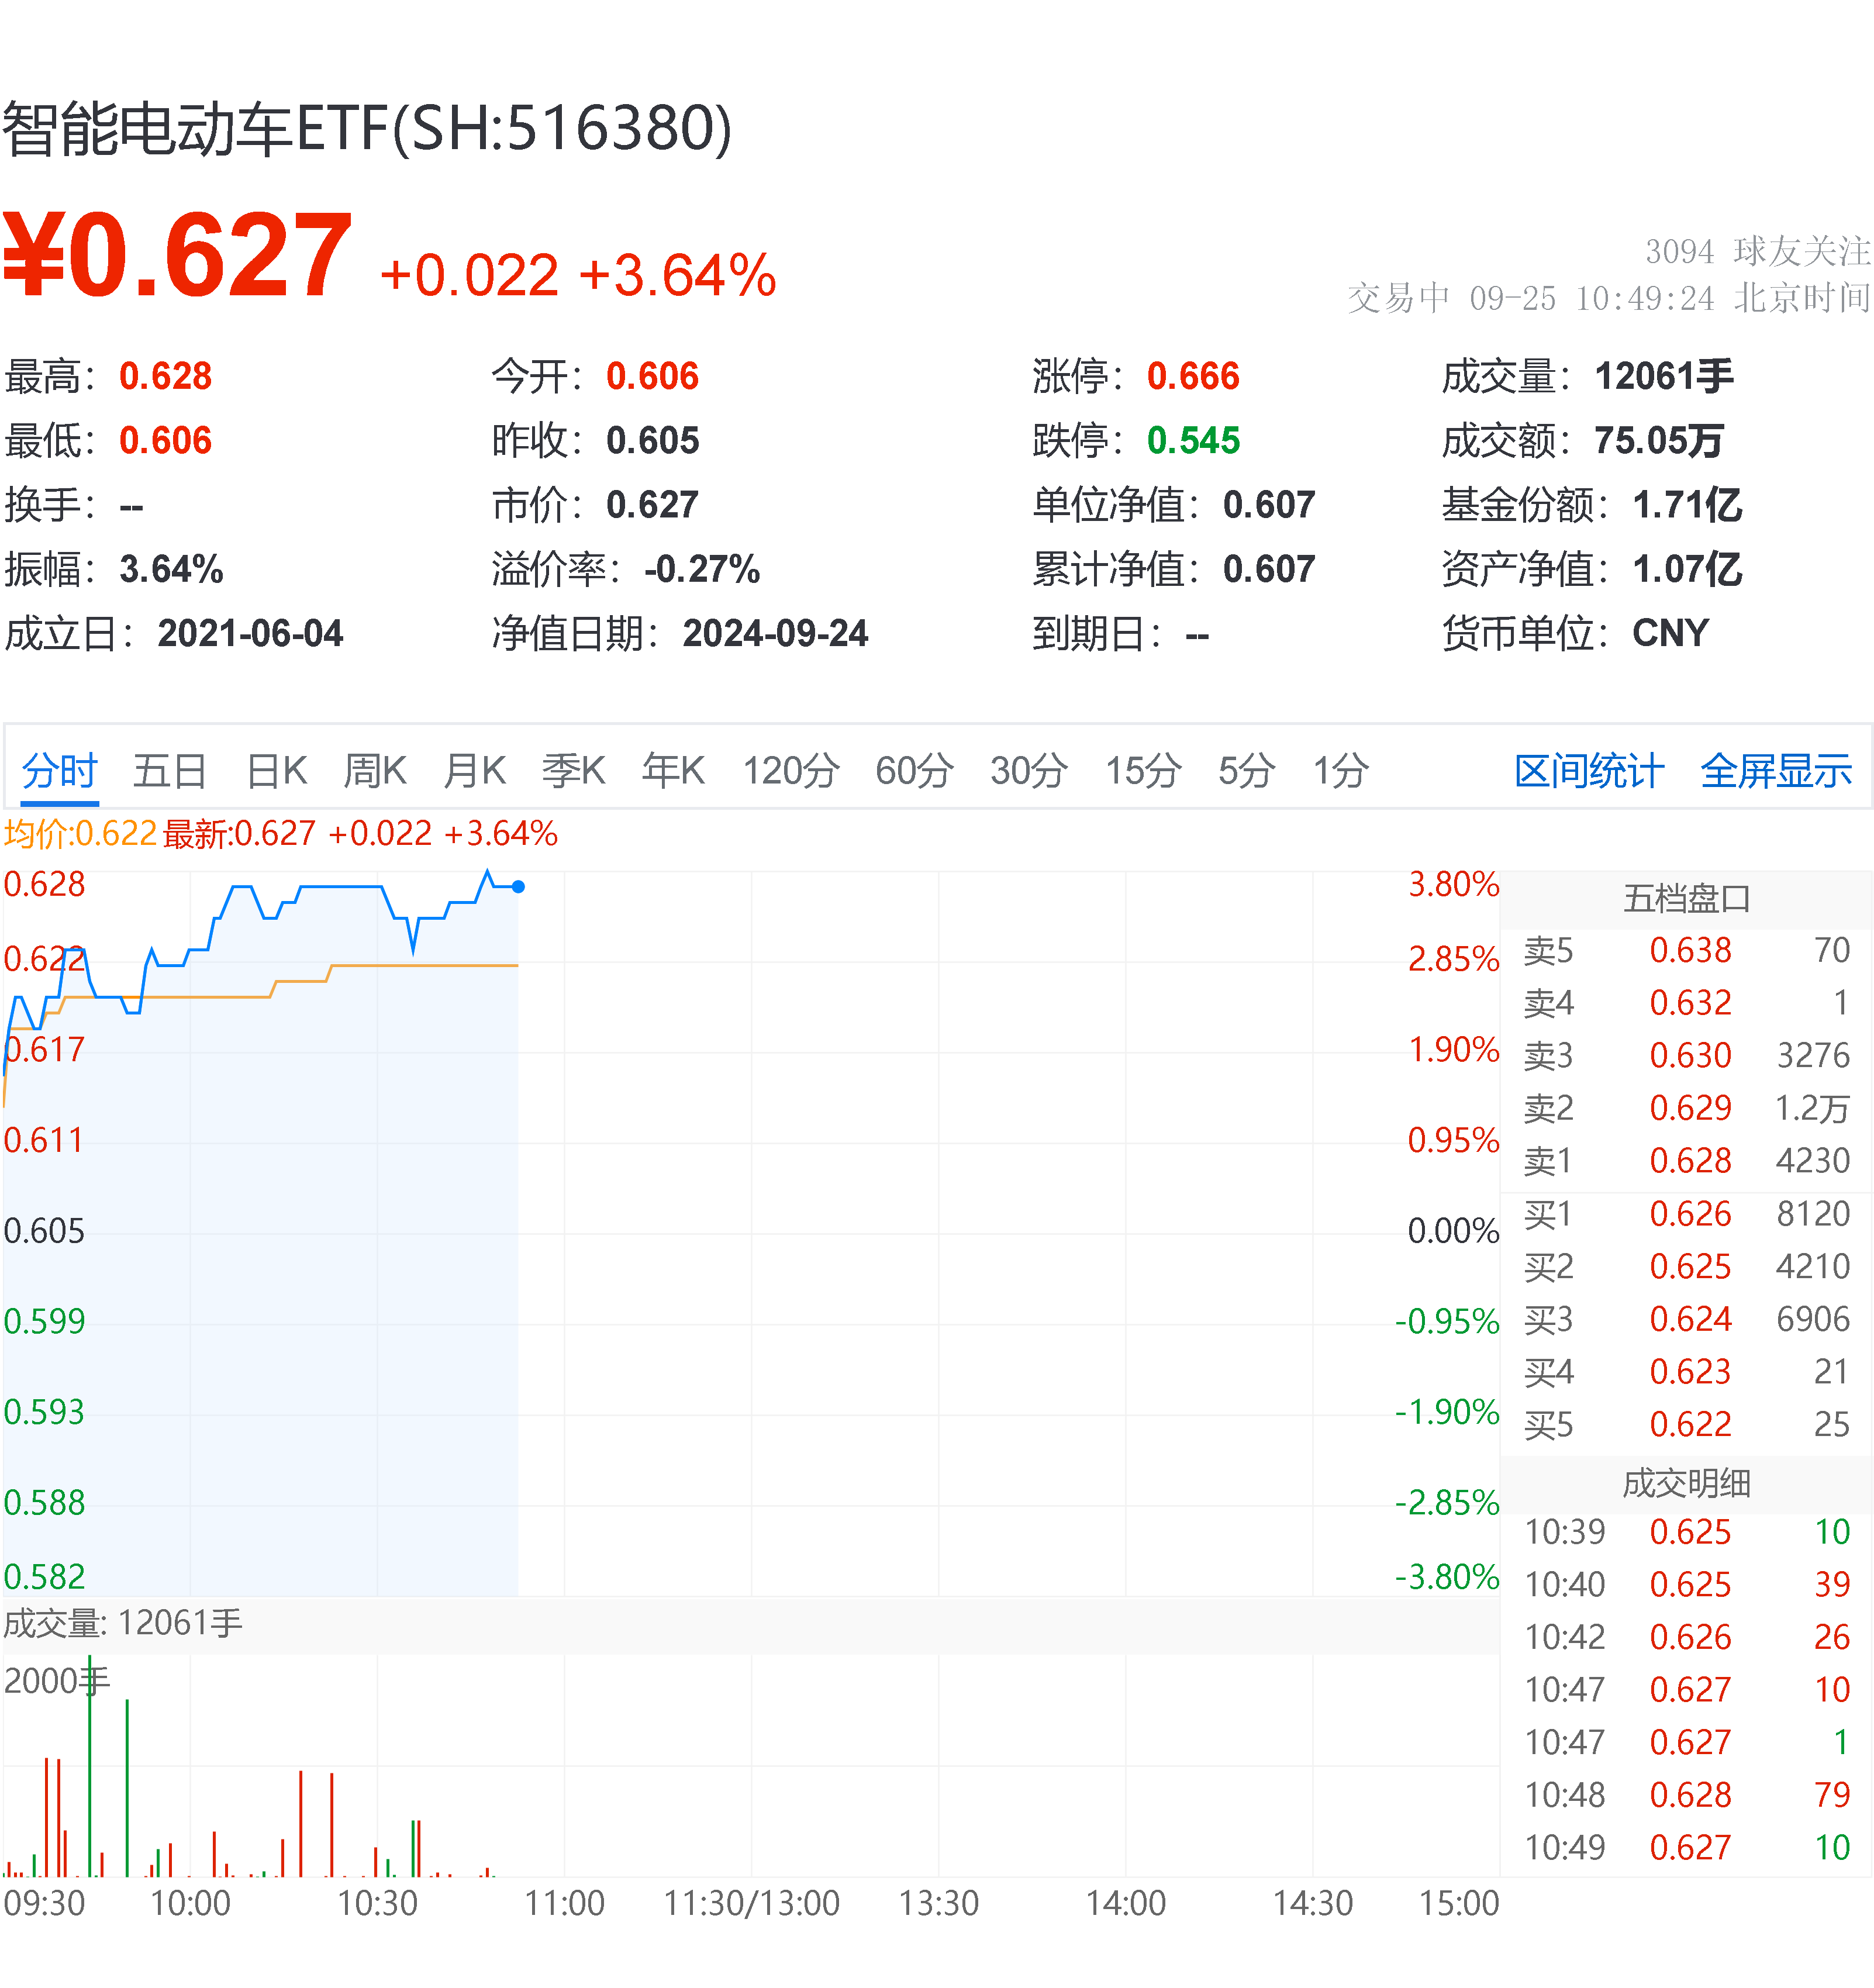1874x1988 pixels.
Task: Click the 净值日期 date 2024-09-24
Action: pyautogui.click(x=775, y=633)
